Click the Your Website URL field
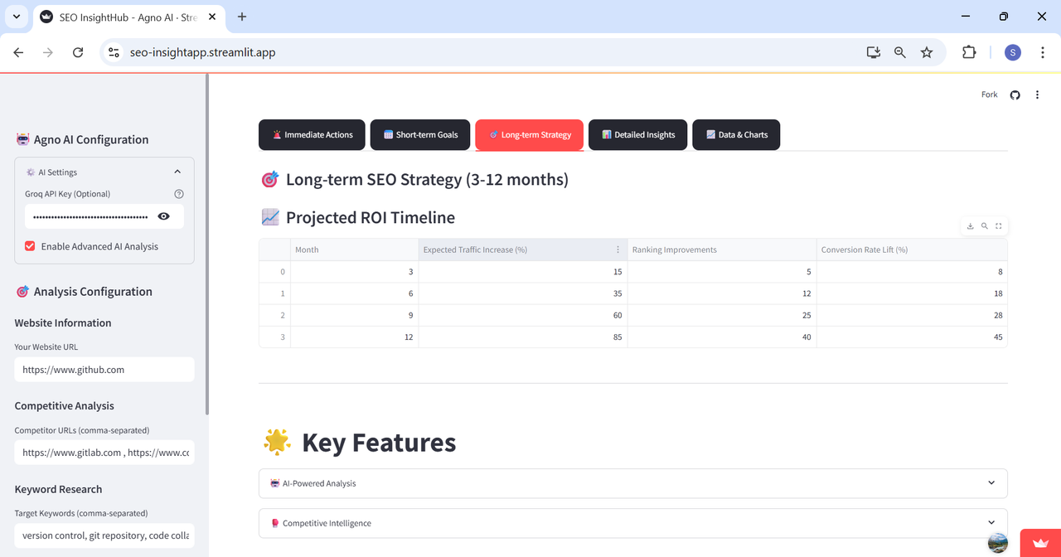1061x557 pixels. pyautogui.click(x=104, y=370)
